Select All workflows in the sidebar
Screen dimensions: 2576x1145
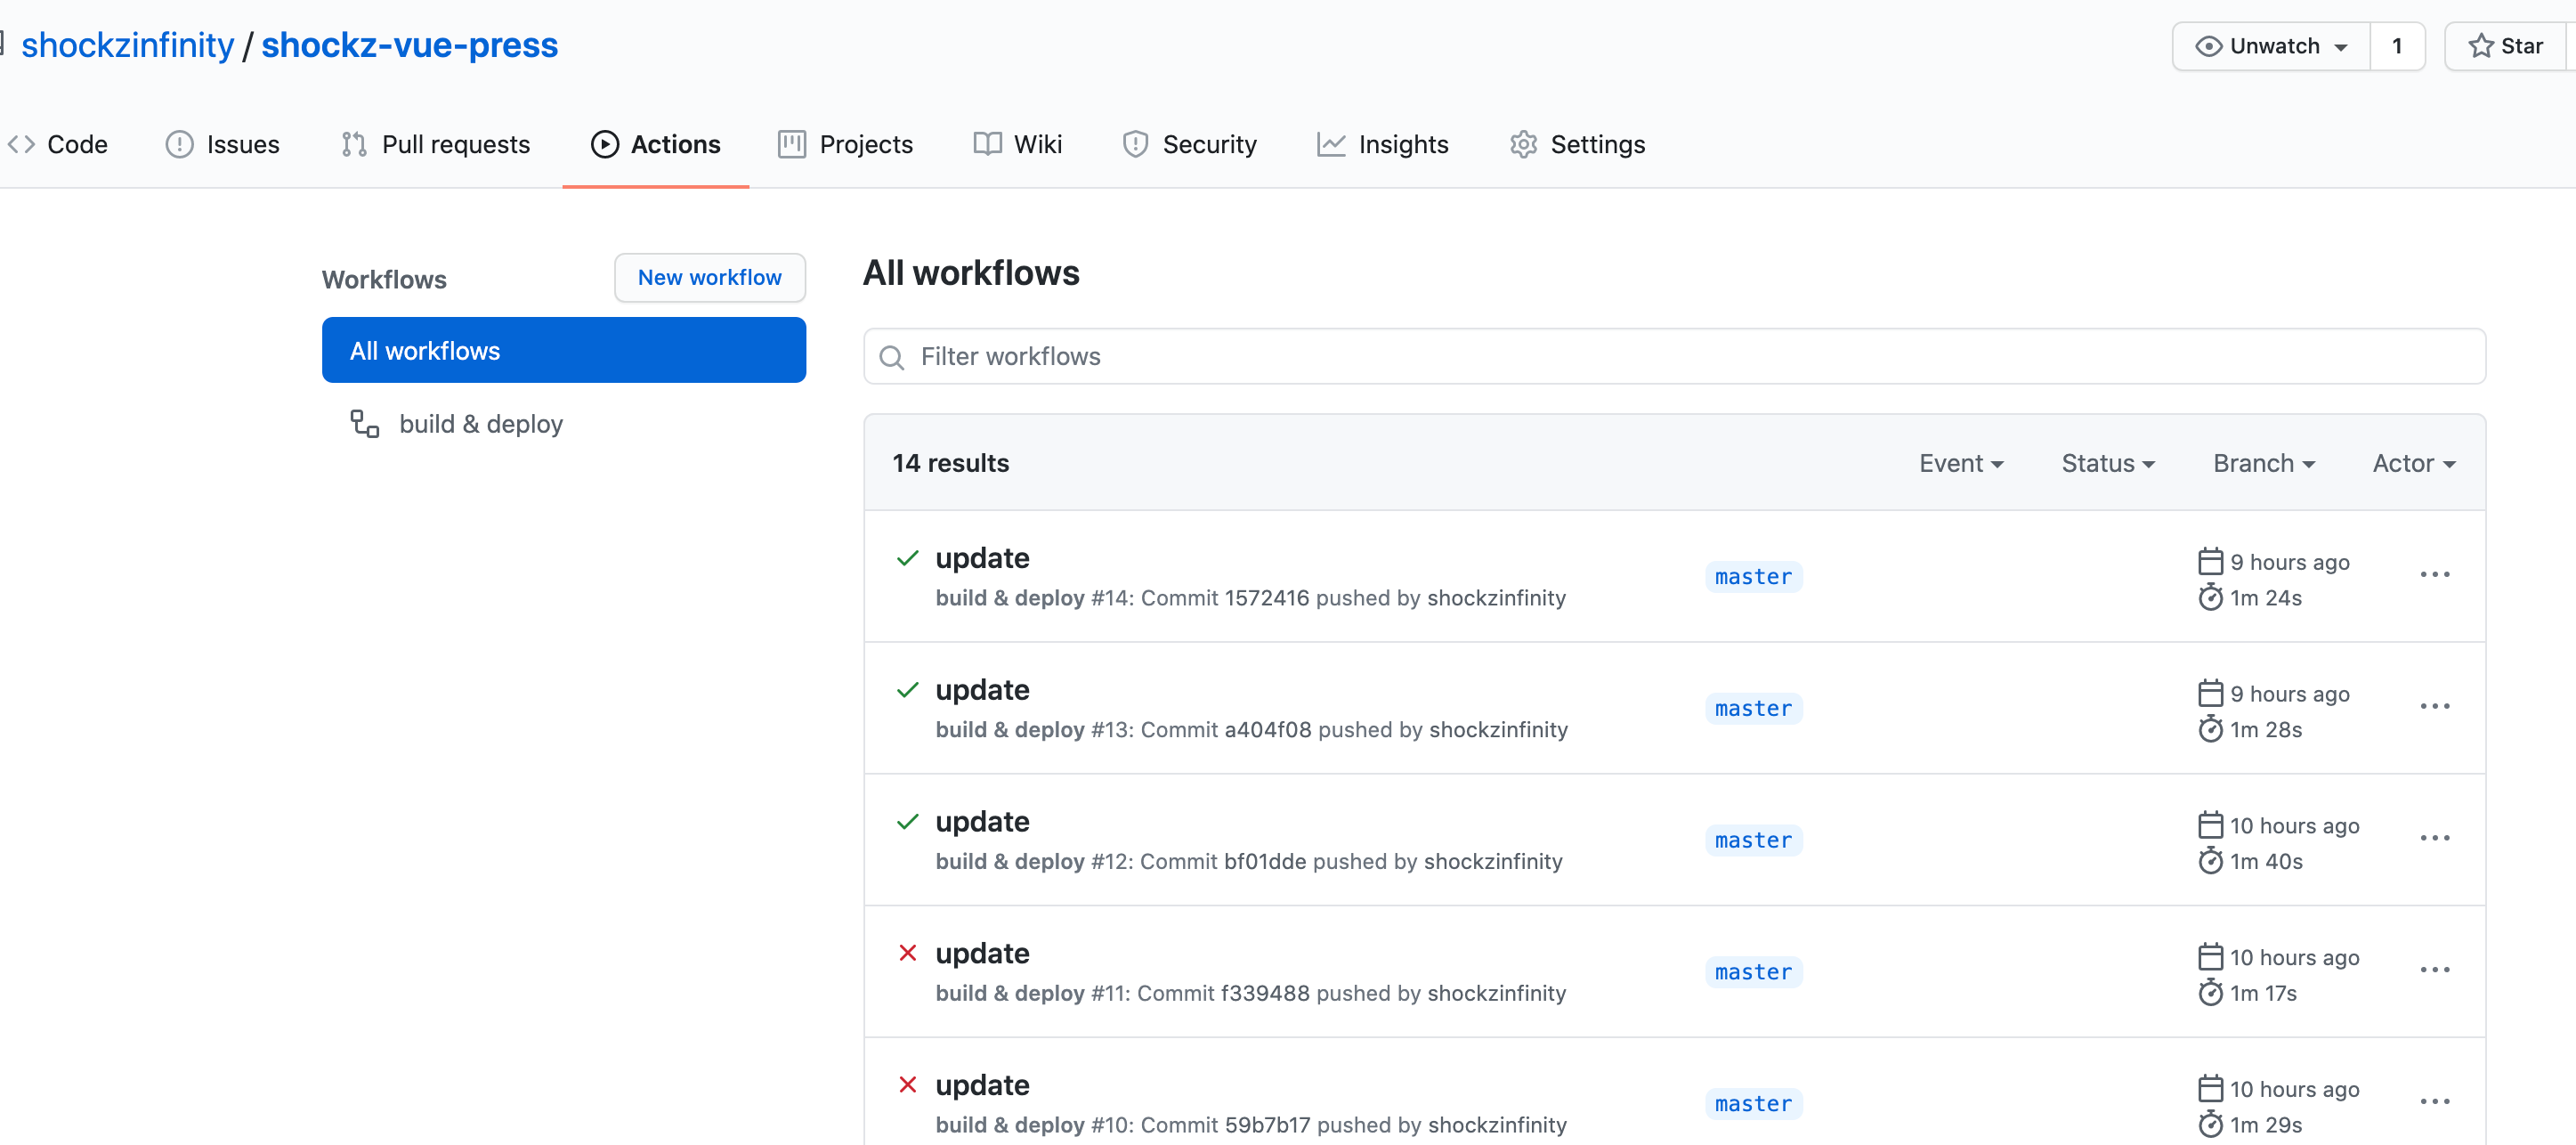tap(563, 350)
